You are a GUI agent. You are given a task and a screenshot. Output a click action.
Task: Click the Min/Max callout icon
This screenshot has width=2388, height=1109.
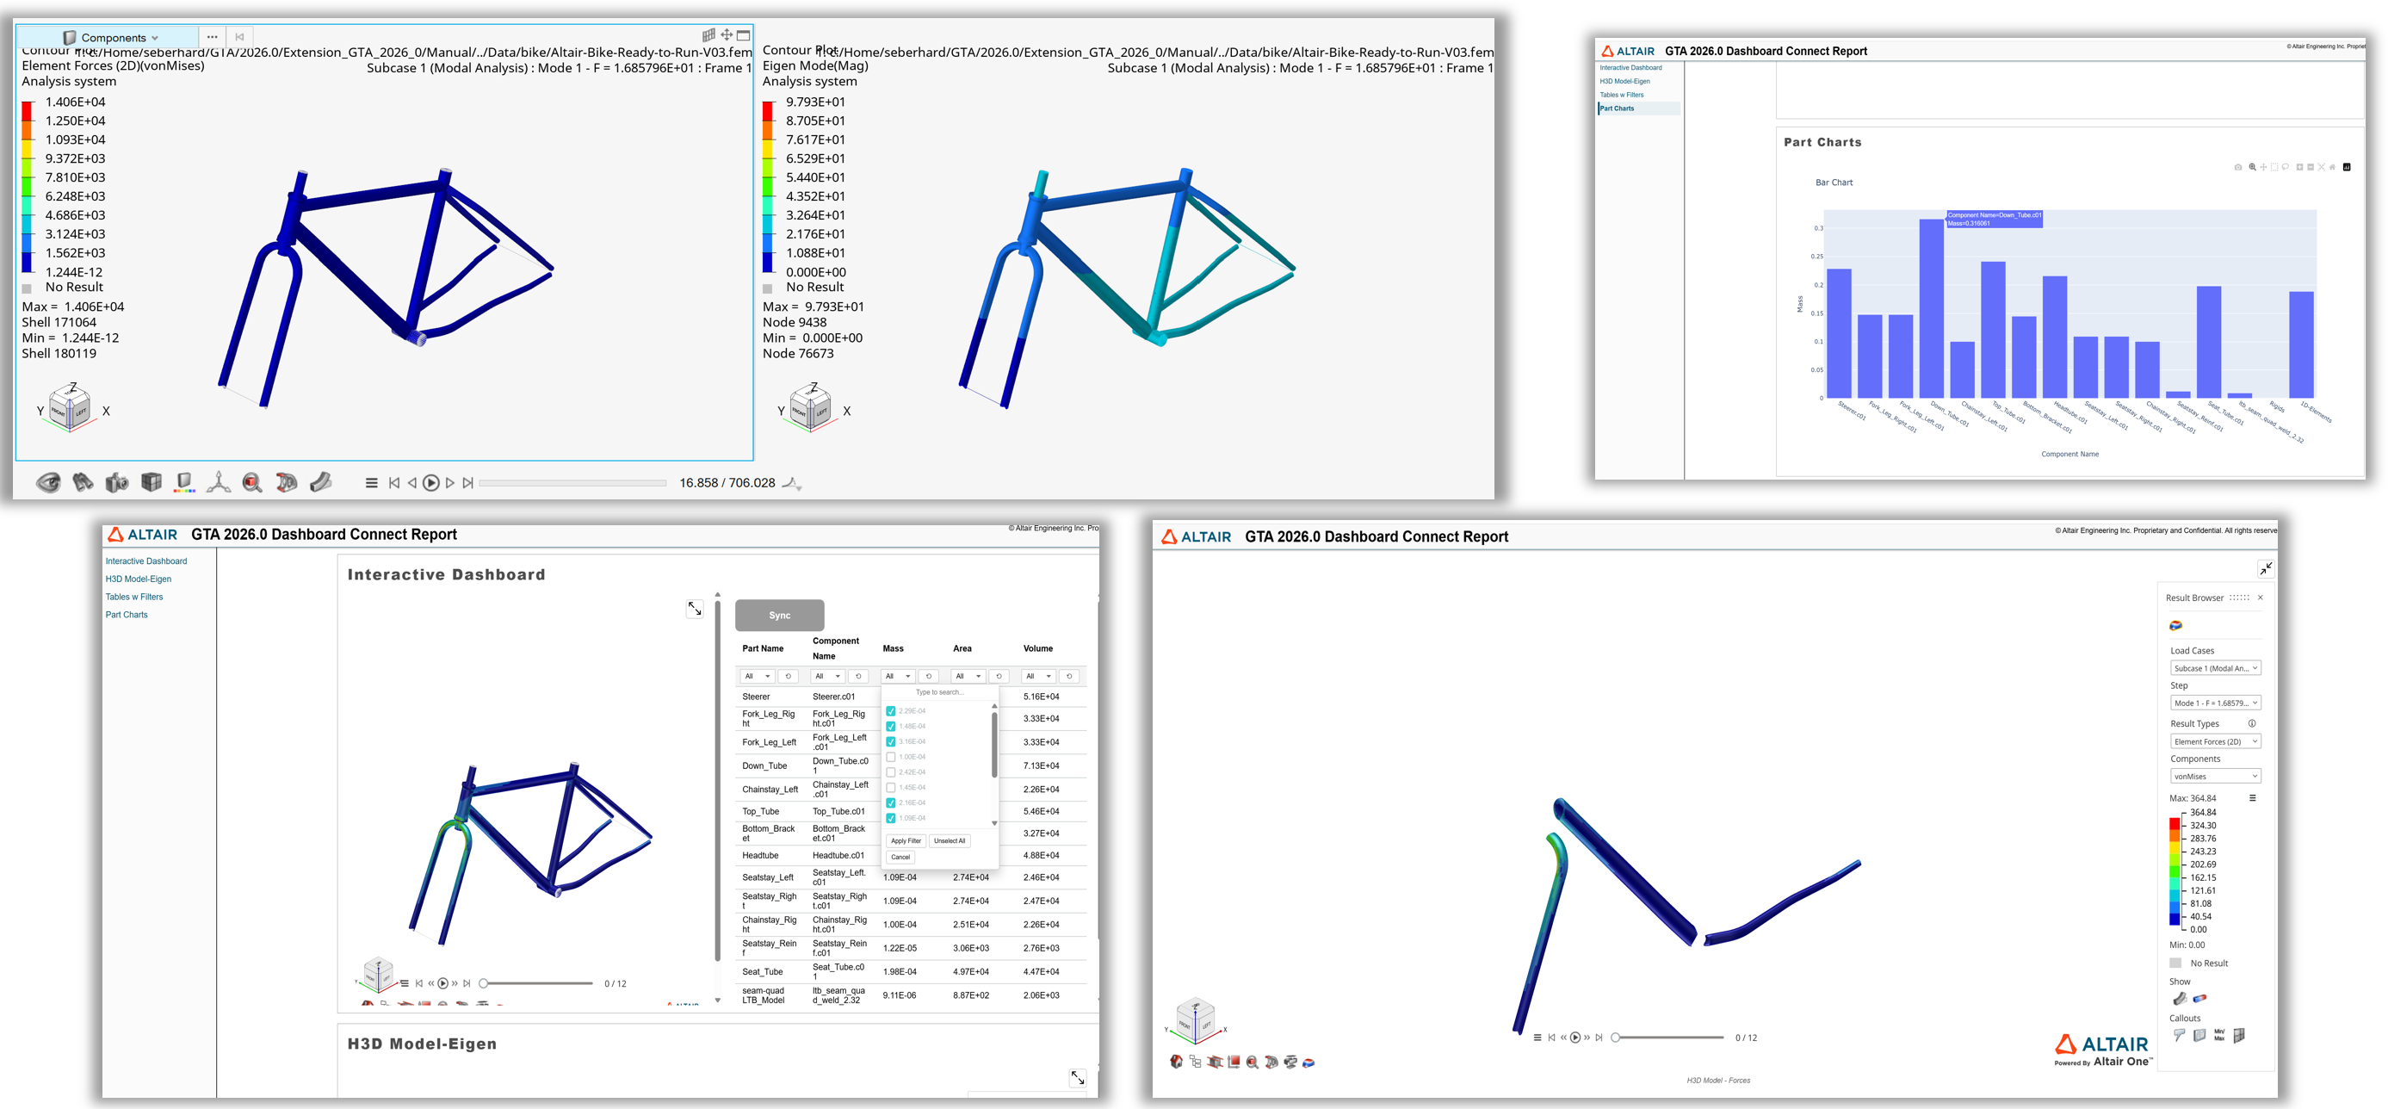2218,1035
